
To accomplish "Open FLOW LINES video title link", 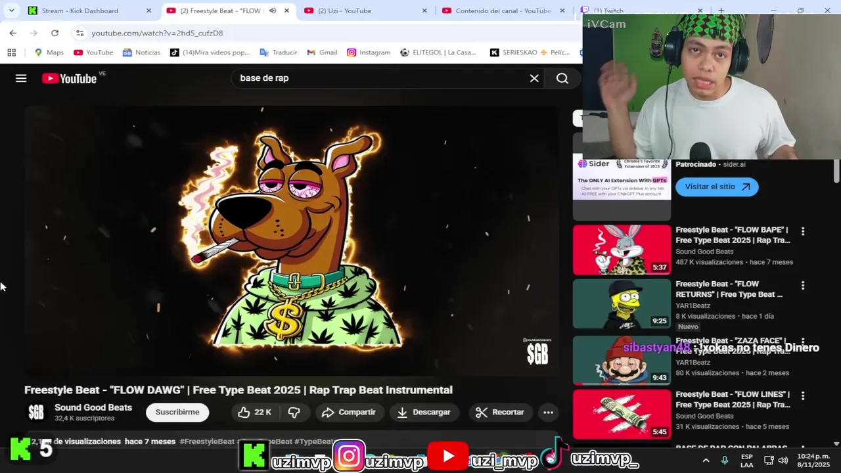I will coord(733,399).
